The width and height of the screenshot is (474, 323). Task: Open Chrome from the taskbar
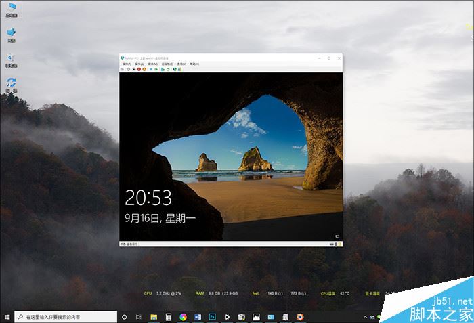click(183, 316)
